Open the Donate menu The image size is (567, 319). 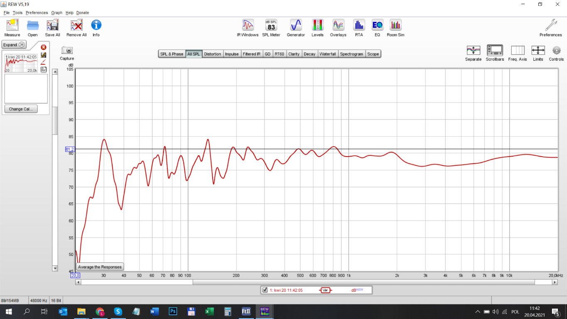click(83, 13)
